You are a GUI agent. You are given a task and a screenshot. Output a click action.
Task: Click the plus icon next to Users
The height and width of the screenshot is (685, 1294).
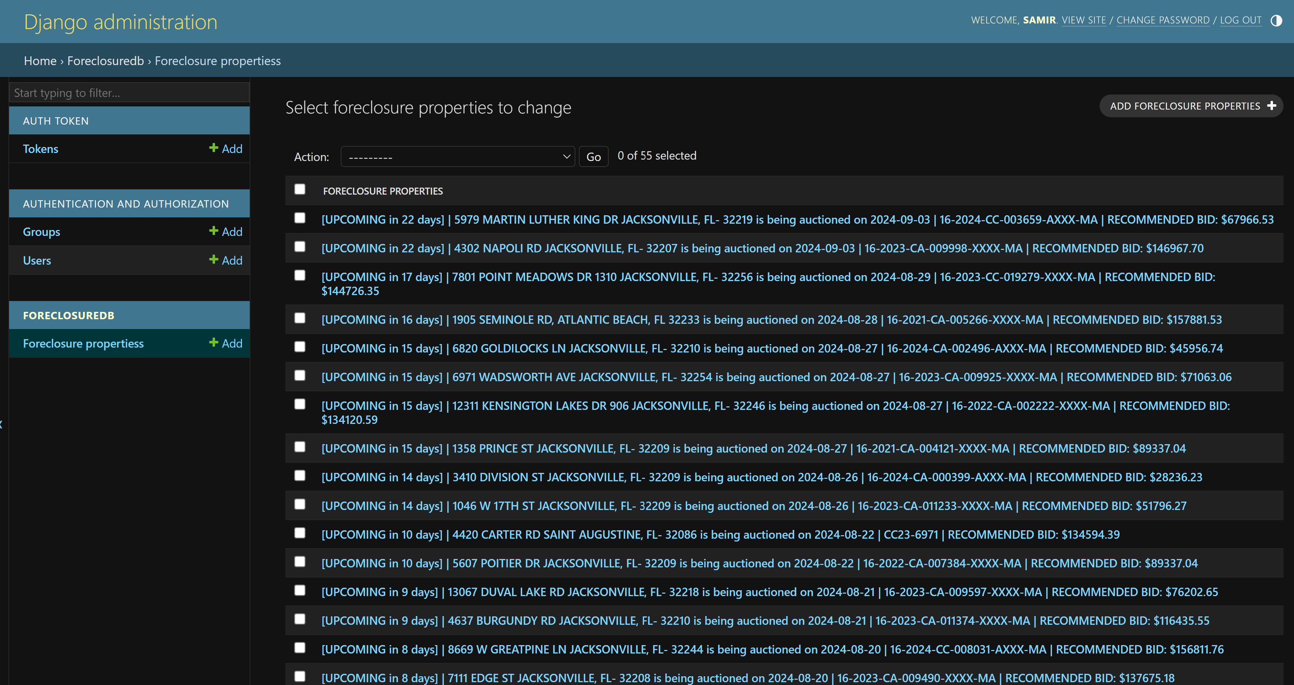pyautogui.click(x=214, y=260)
